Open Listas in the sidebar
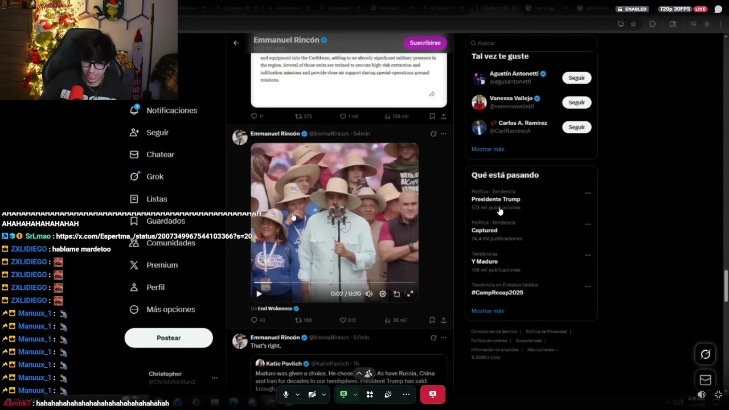The height and width of the screenshot is (410, 729). point(149,199)
